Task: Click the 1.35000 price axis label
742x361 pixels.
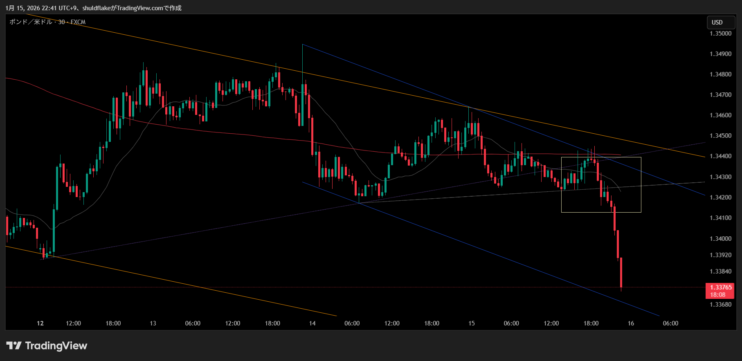Action: pos(720,34)
